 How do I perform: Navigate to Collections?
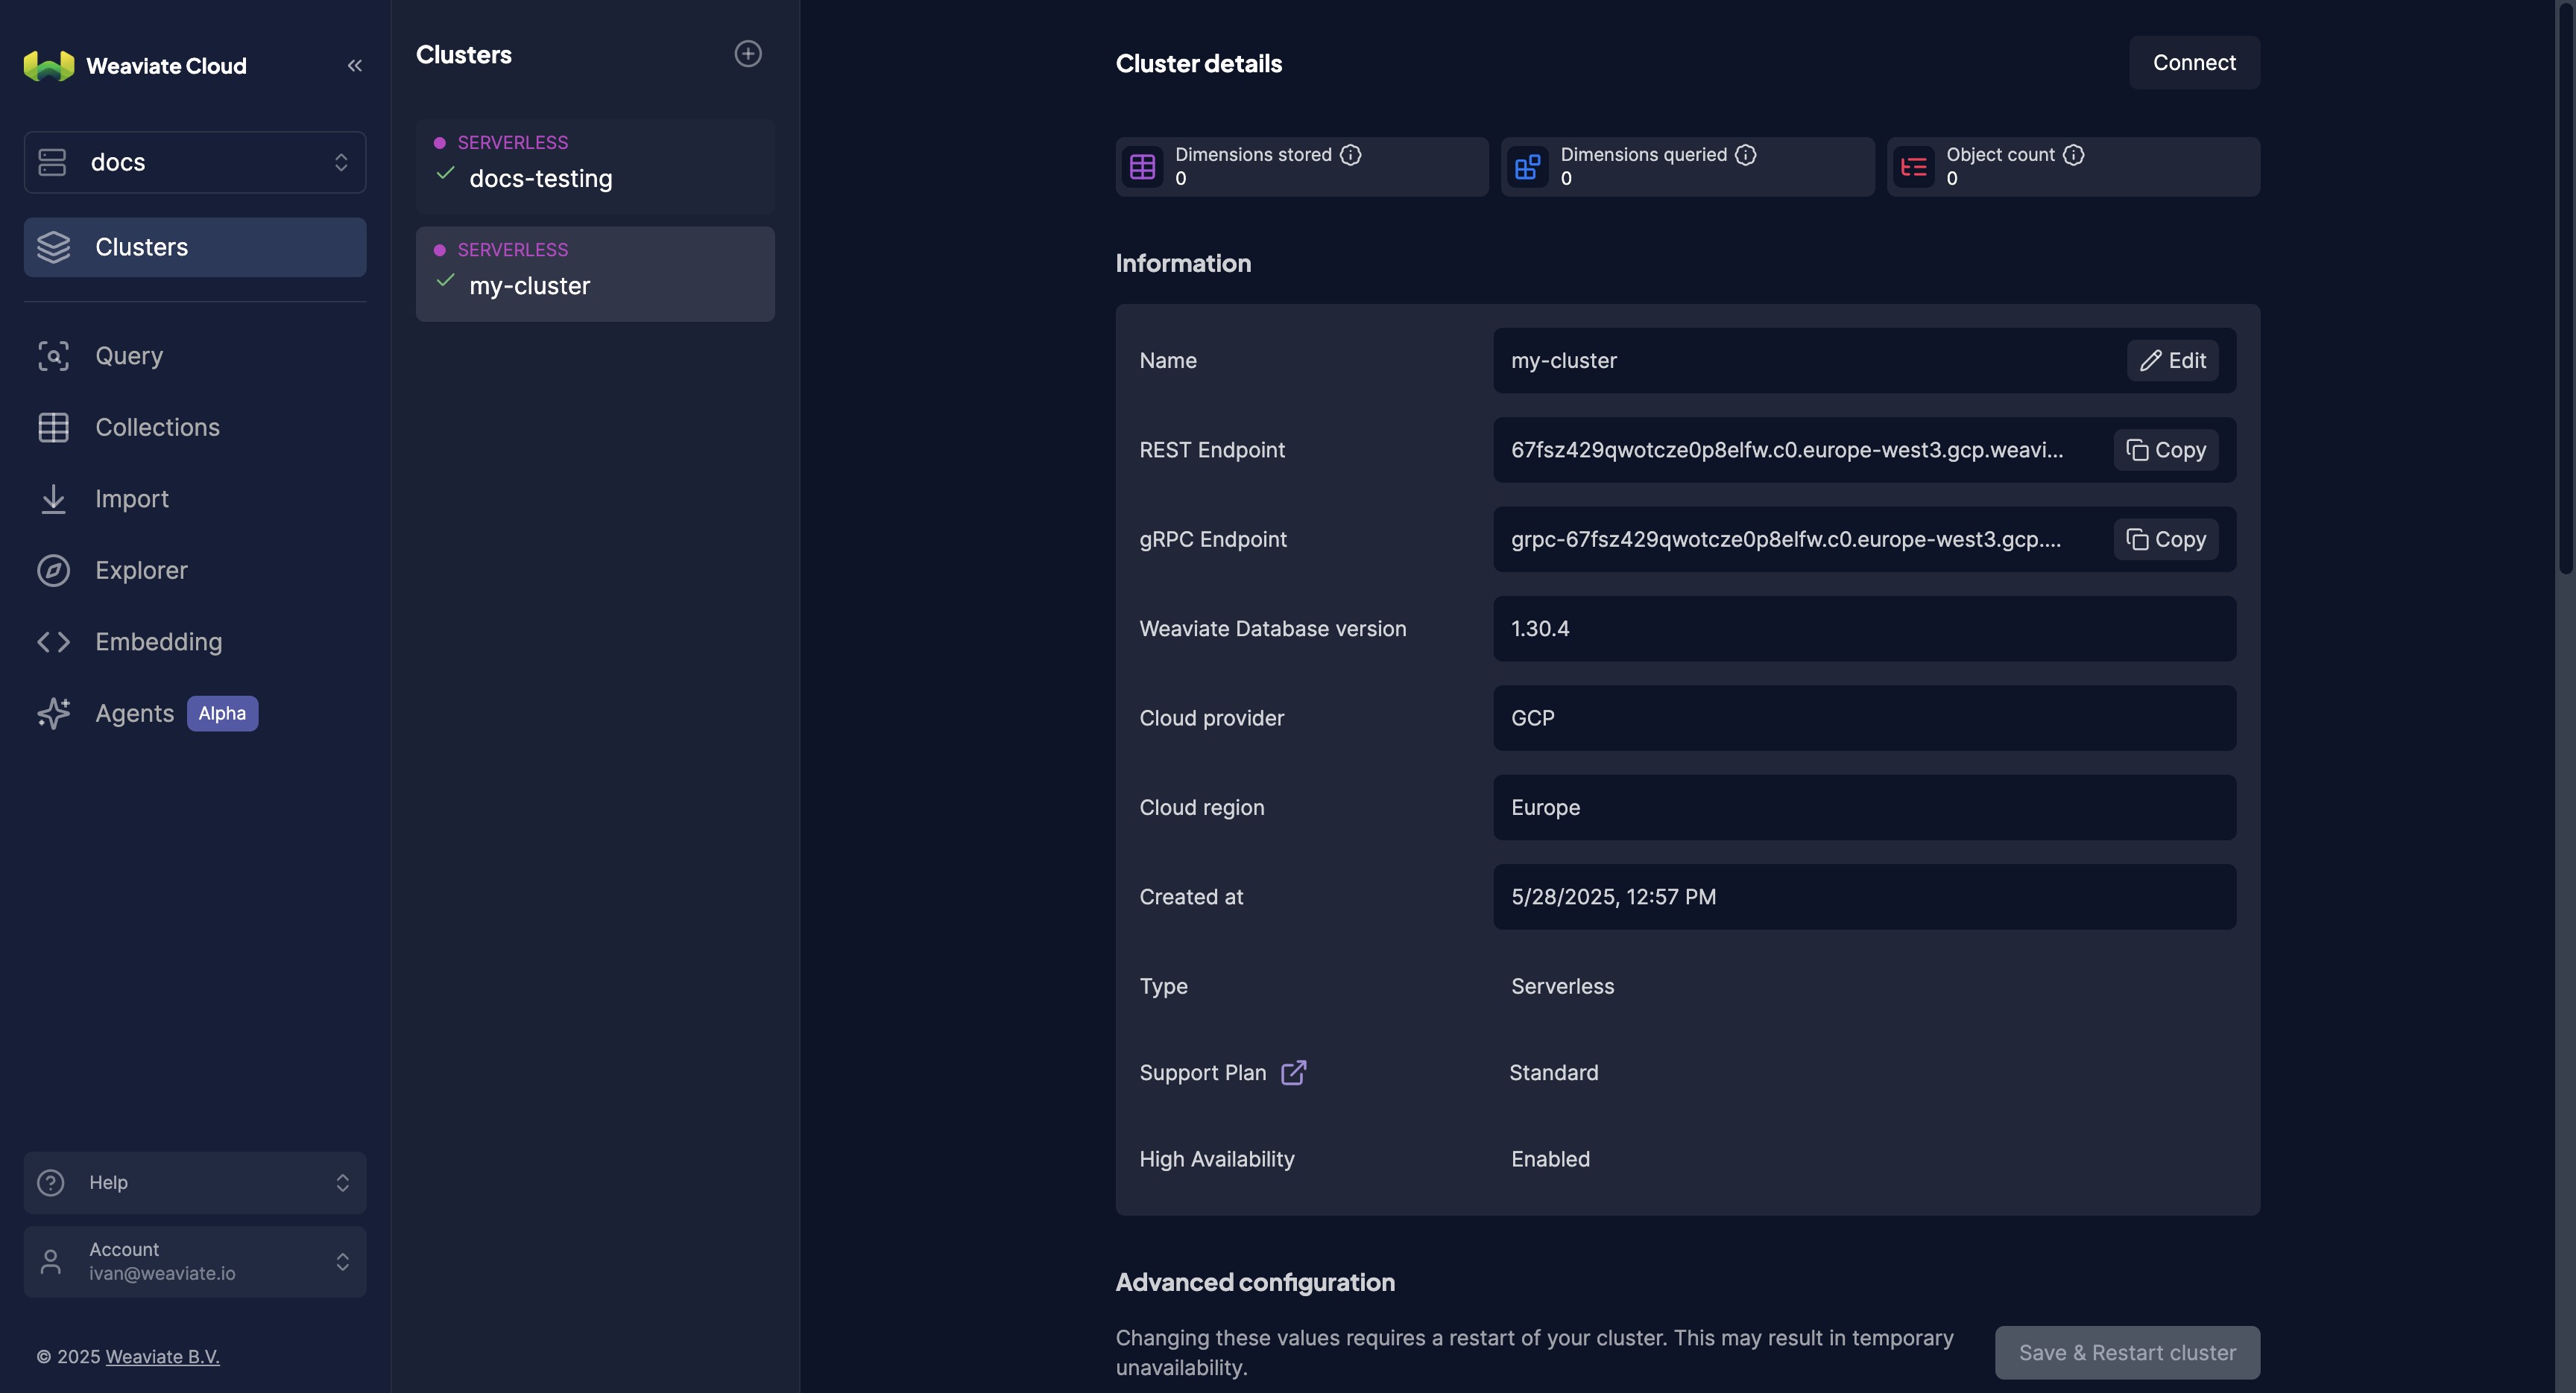(x=195, y=428)
